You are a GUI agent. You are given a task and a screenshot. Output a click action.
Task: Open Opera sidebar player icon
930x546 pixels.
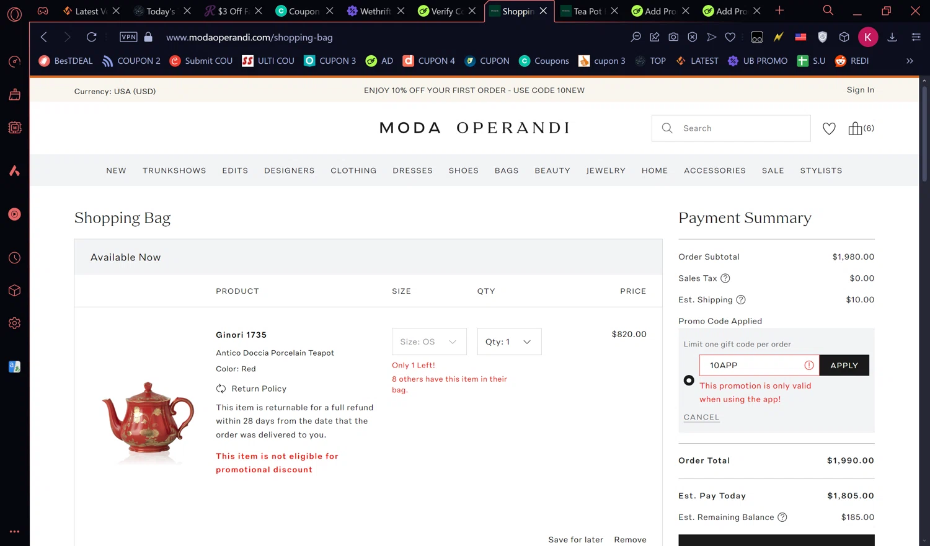[15, 214]
